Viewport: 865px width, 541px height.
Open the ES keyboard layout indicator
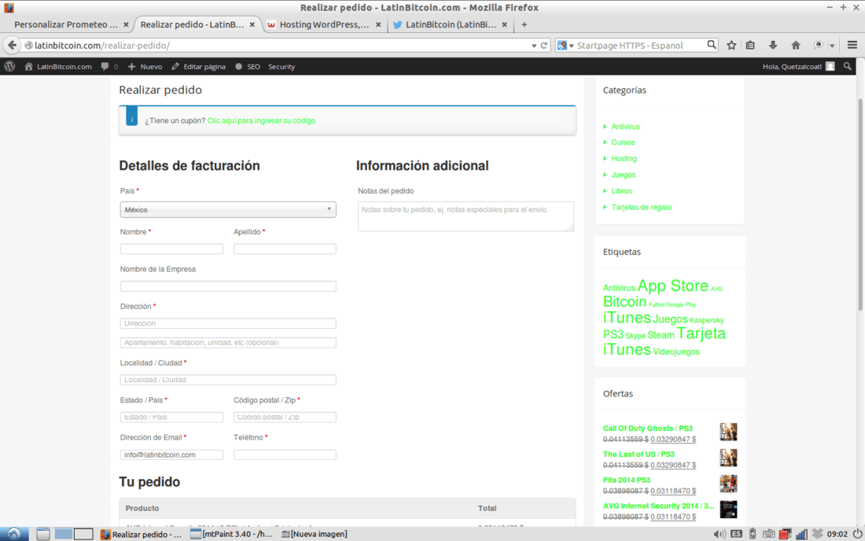(736, 534)
